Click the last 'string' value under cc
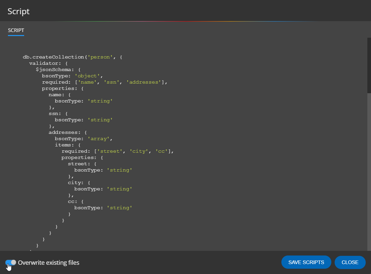The height and width of the screenshot is (274, 371). point(120,208)
